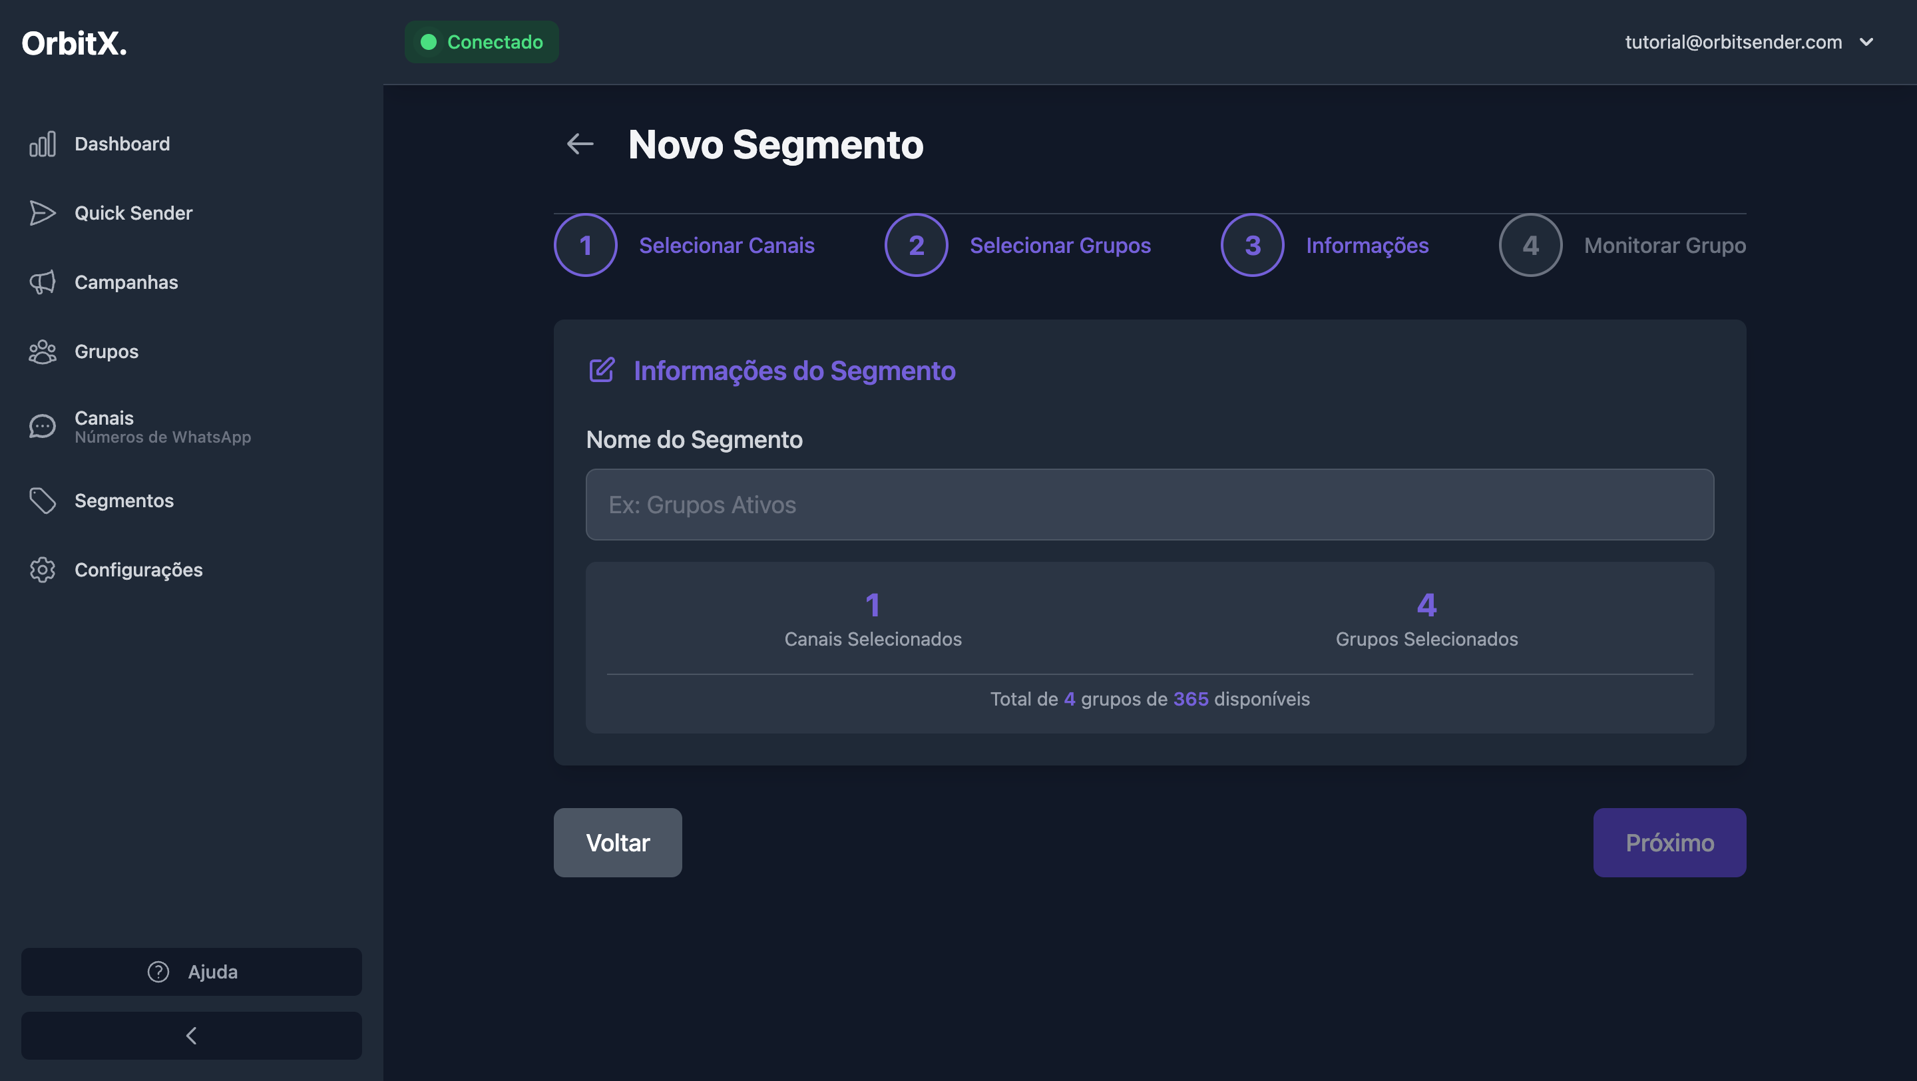The height and width of the screenshot is (1081, 1917).
Task: Open Canais via the chat bubble icon
Action: (x=43, y=425)
